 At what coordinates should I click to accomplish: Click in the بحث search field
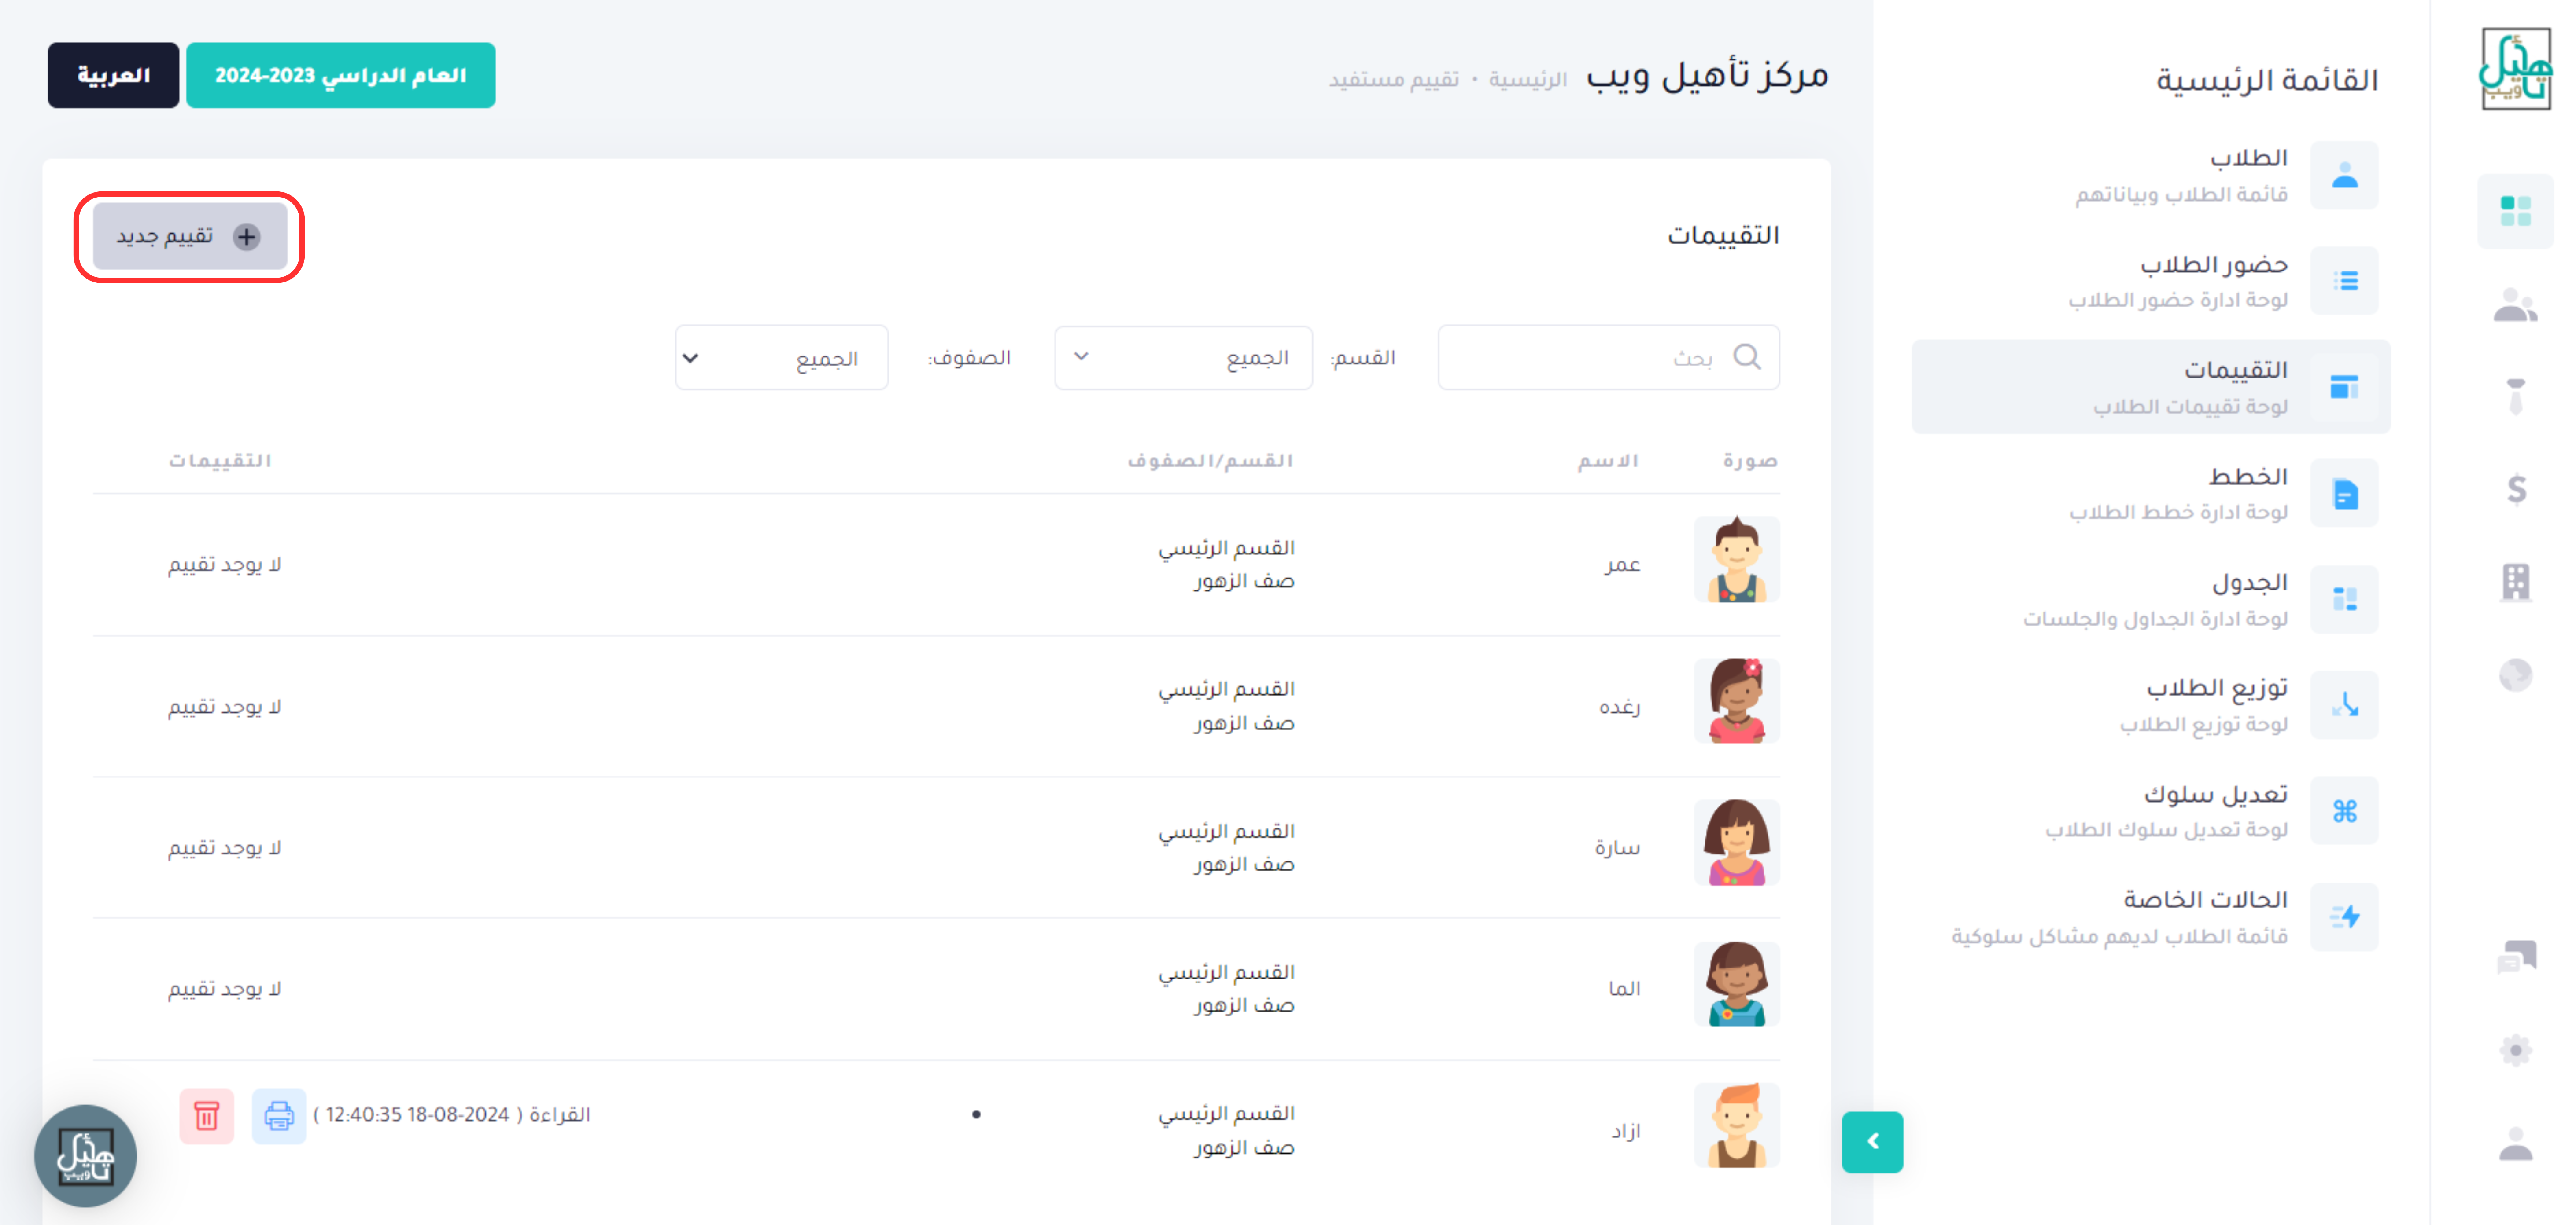pos(1608,358)
